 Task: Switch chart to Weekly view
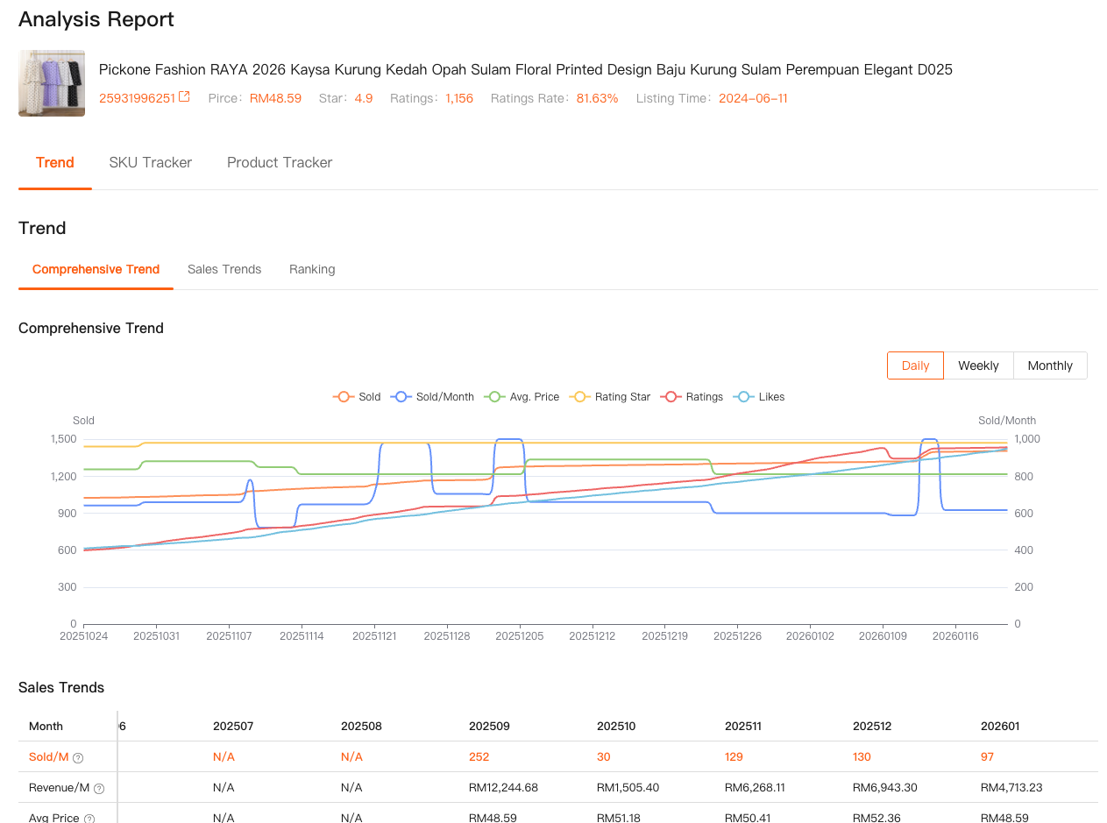(x=978, y=365)
